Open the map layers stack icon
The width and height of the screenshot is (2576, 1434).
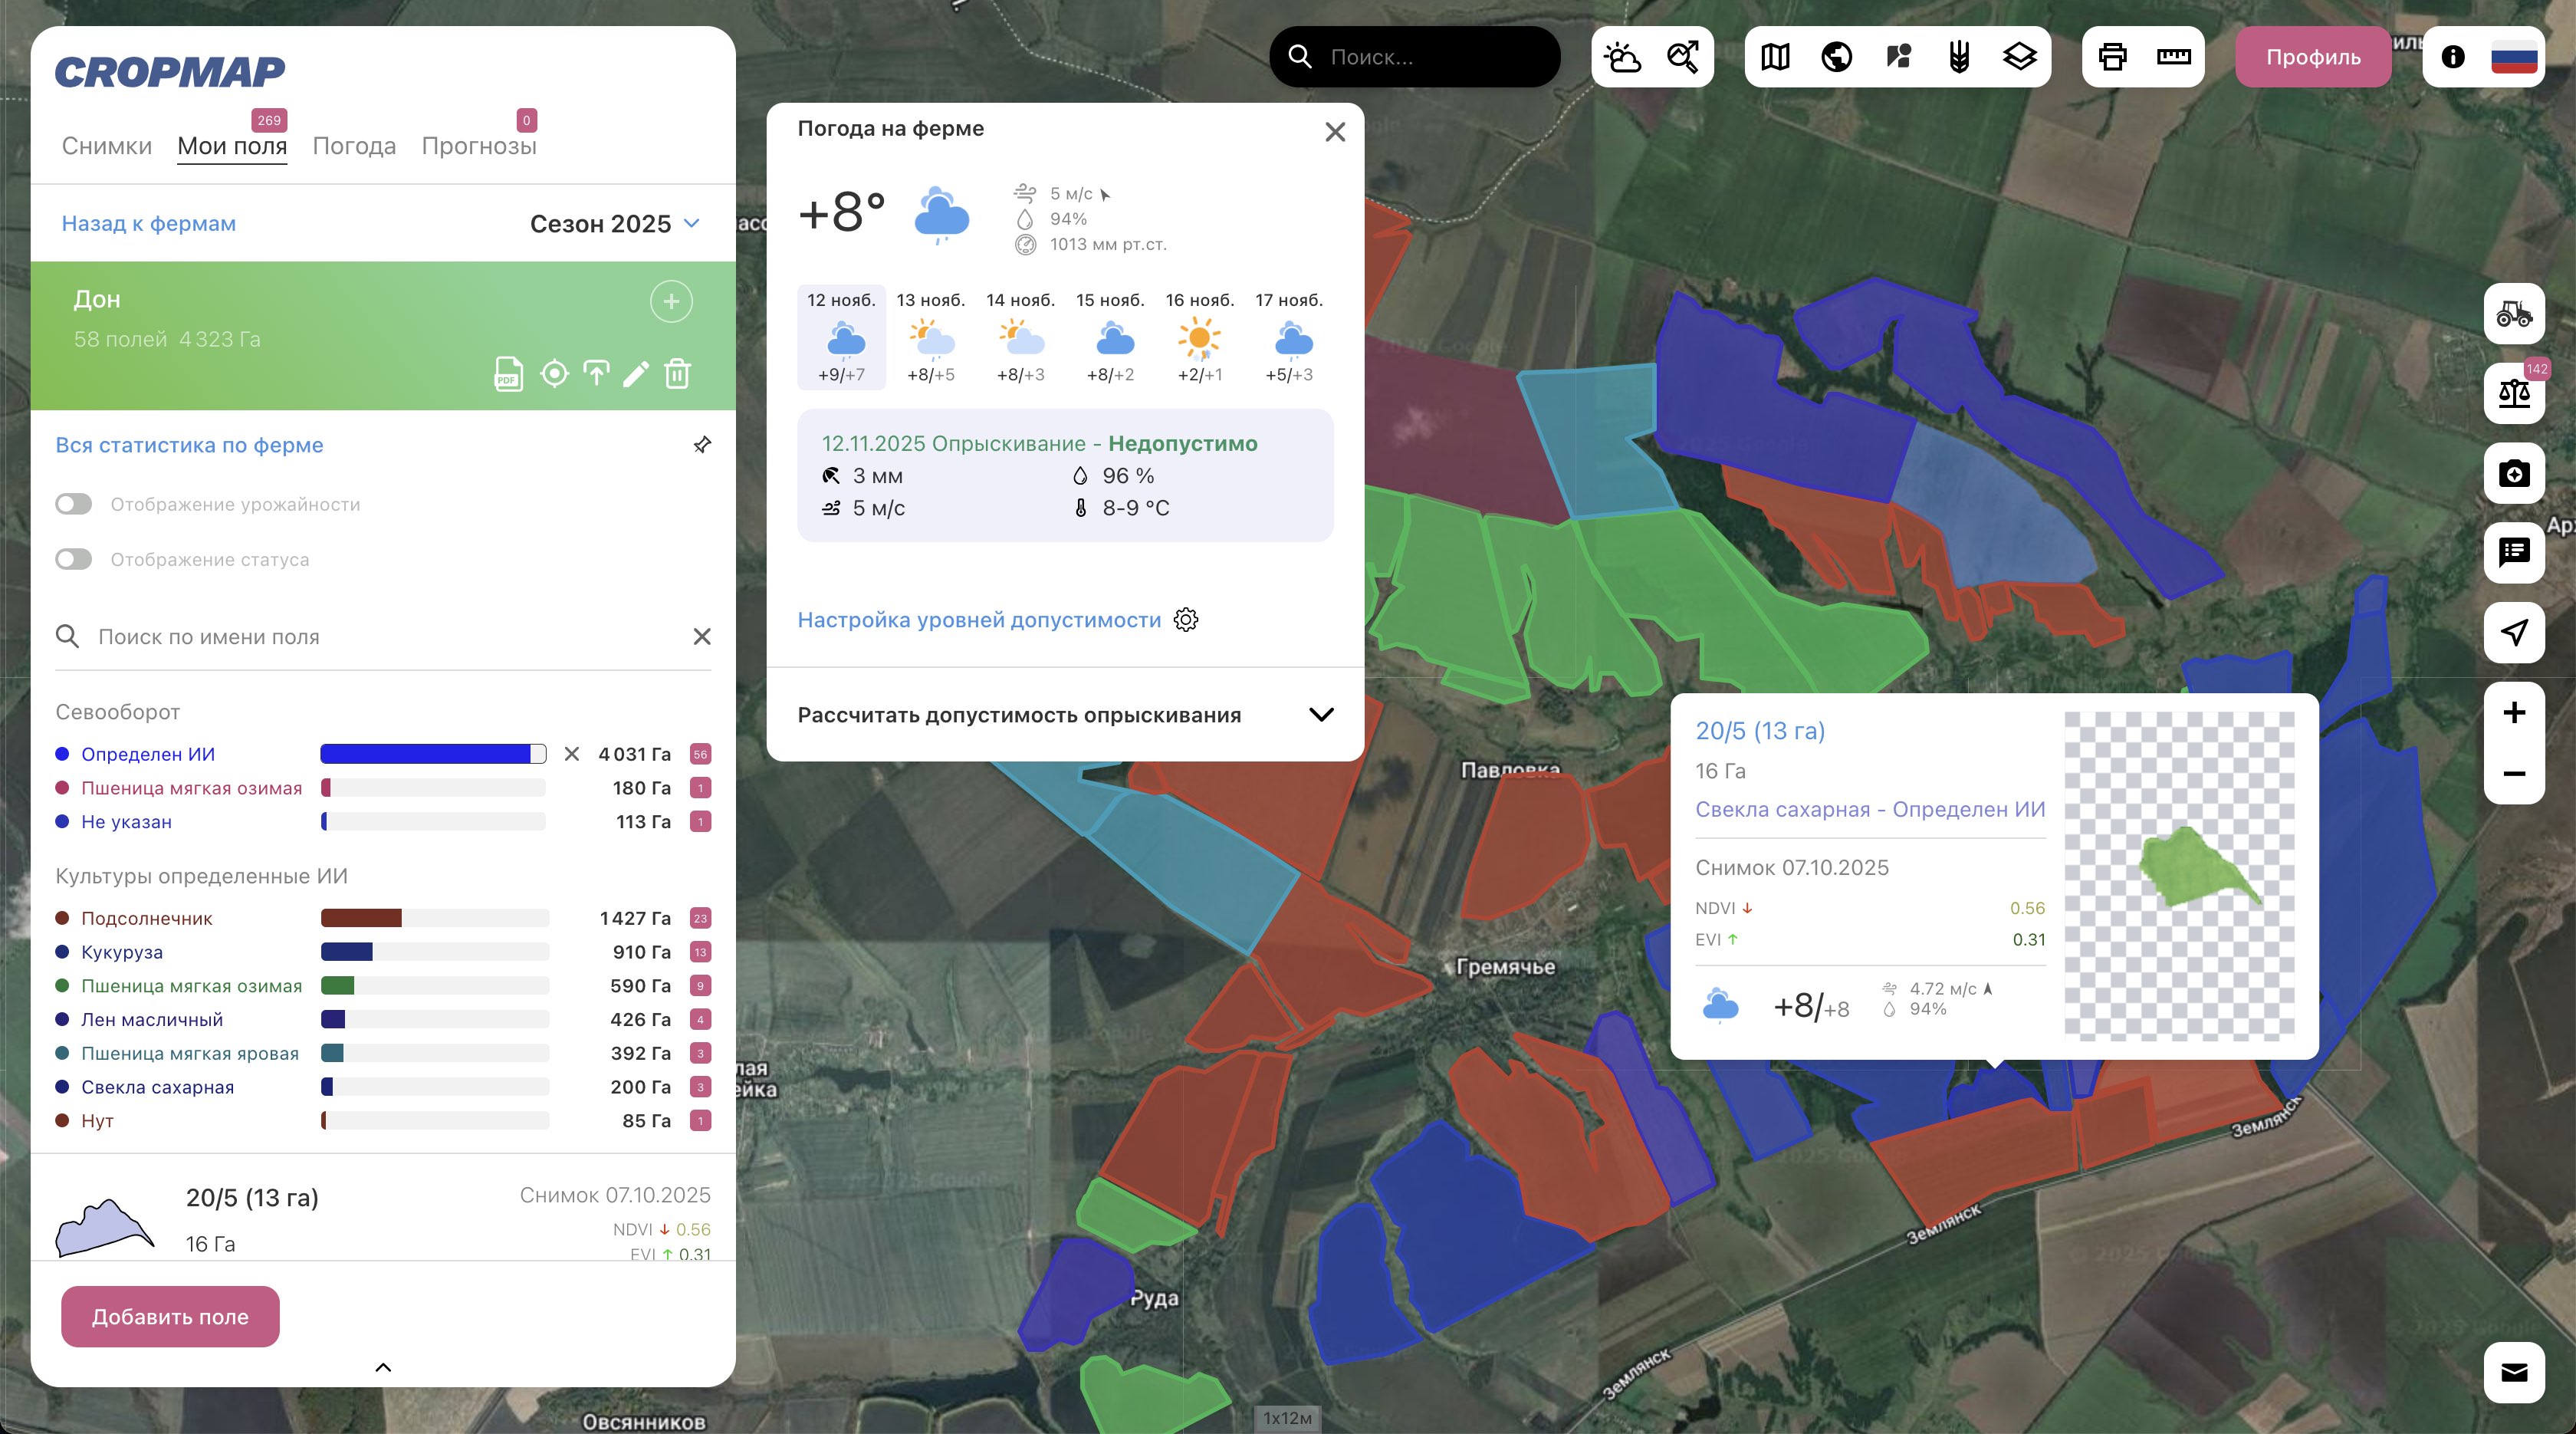pos(2019,57)
